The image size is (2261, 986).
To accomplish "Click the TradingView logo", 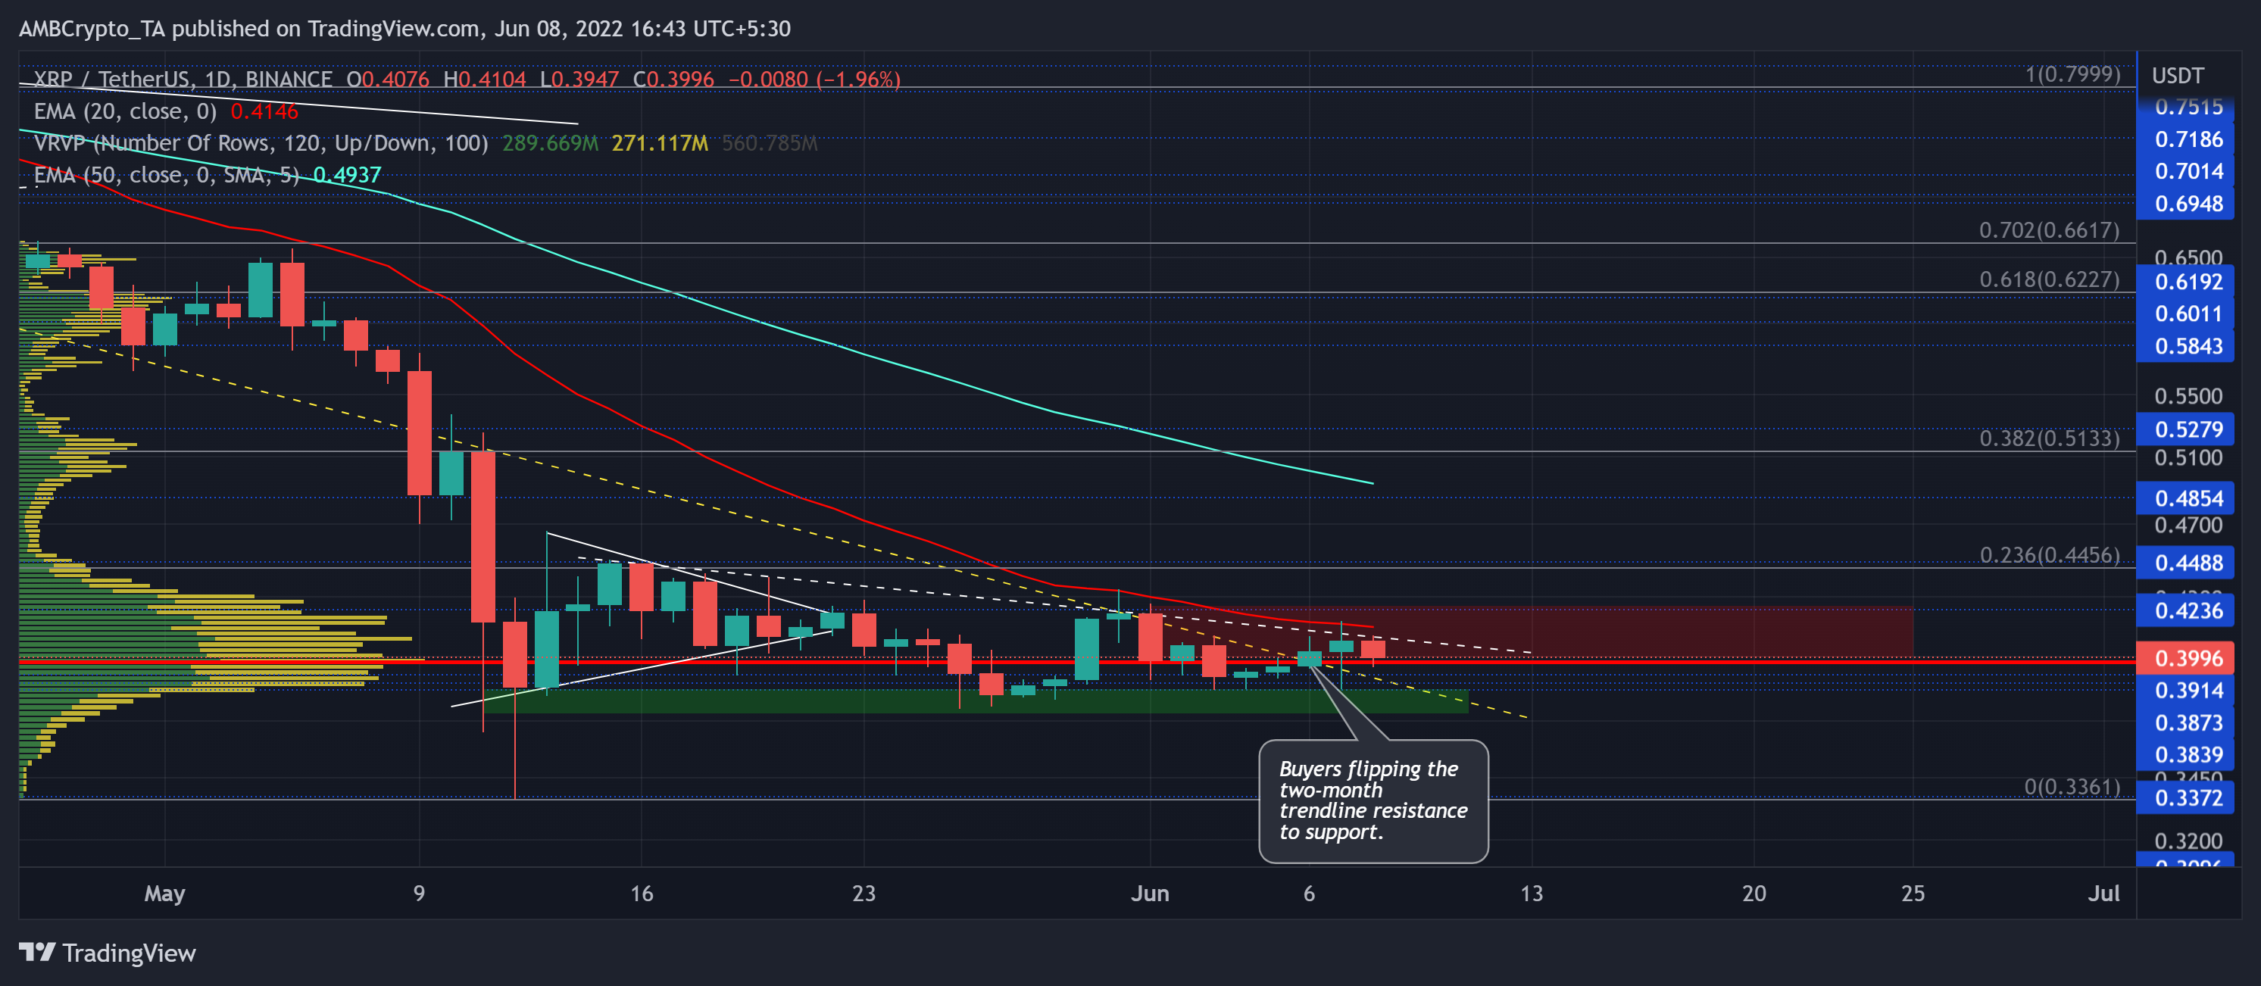I will 107,953.
